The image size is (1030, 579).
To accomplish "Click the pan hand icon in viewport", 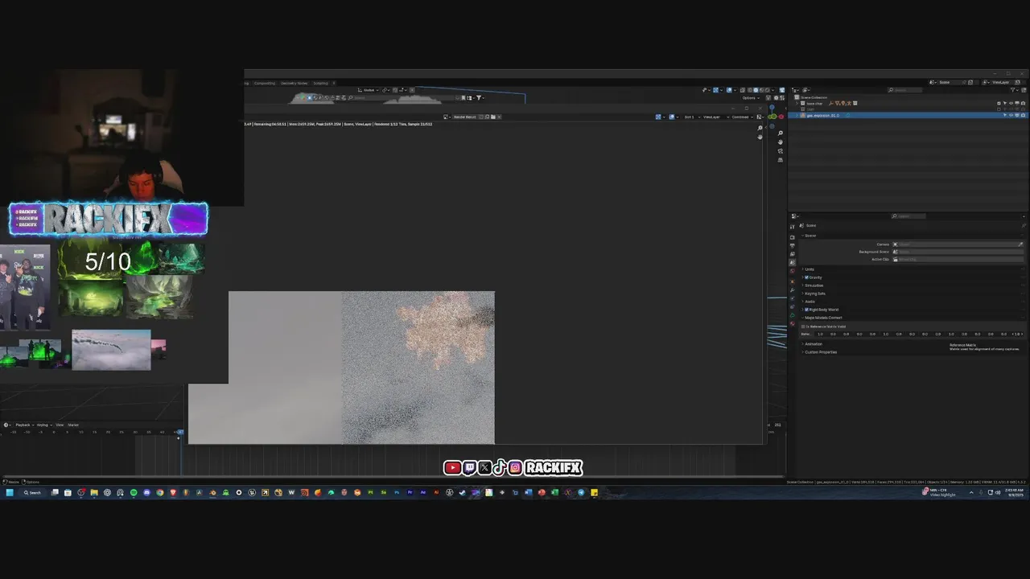I will (780, 142).
